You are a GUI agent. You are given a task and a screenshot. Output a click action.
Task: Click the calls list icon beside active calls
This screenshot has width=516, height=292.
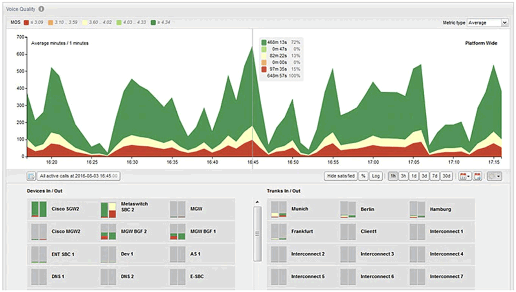click(x=31, y=176)
